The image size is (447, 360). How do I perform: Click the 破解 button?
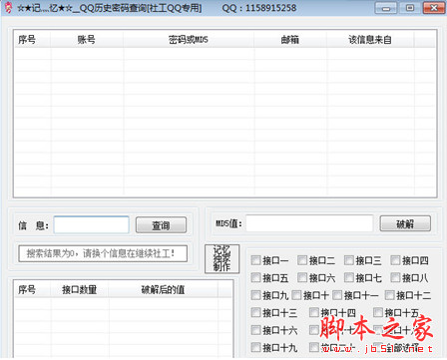tap(405, 223)
